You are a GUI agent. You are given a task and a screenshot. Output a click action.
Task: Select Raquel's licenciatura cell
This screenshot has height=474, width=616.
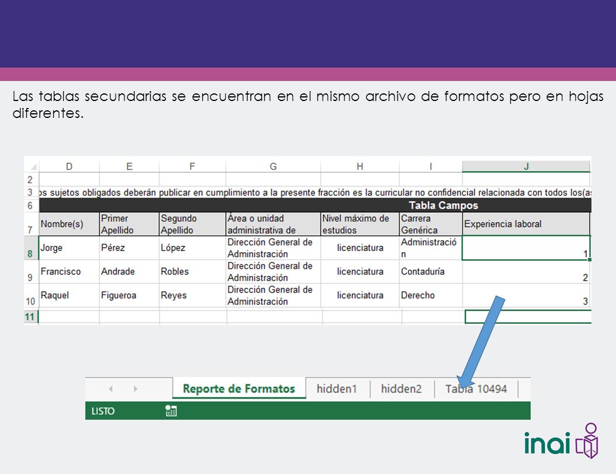[360, 295]
